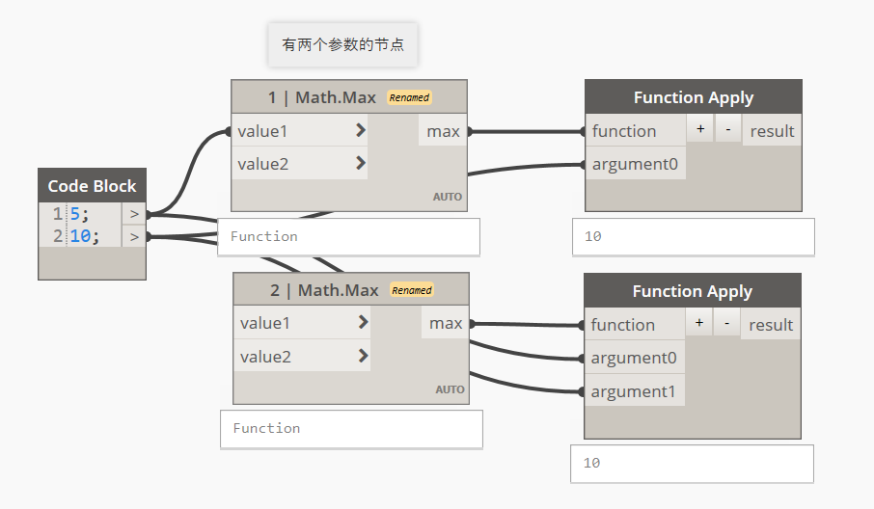Click result output of top Function Apply

pos(772,131)
